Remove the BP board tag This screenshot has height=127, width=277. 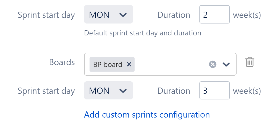129,64
